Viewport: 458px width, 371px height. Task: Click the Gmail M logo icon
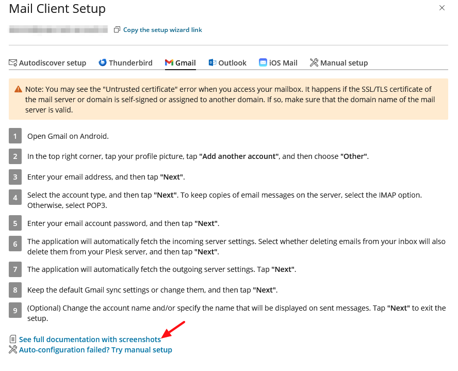pos(169,62)
